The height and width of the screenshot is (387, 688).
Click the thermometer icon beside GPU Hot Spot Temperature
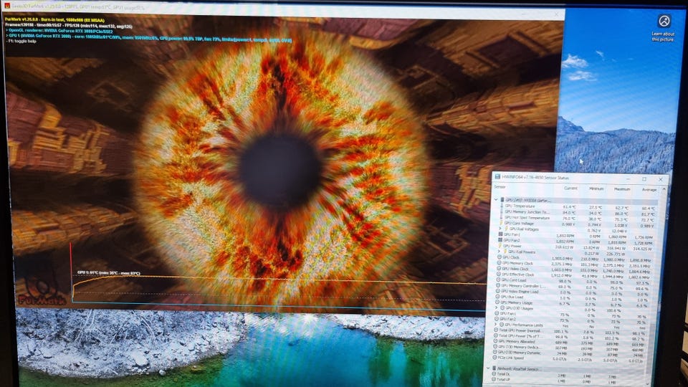pyautogui.click(x=502, y=218)
